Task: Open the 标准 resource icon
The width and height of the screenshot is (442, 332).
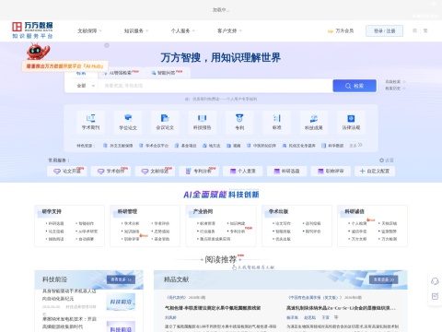Action: coord(276,122)
